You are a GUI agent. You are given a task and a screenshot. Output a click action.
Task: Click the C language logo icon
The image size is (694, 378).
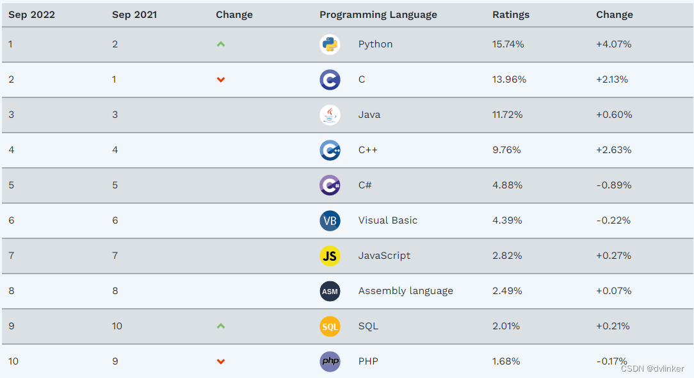coord(330,80)
